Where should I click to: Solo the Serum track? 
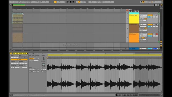tap(154, 34)
